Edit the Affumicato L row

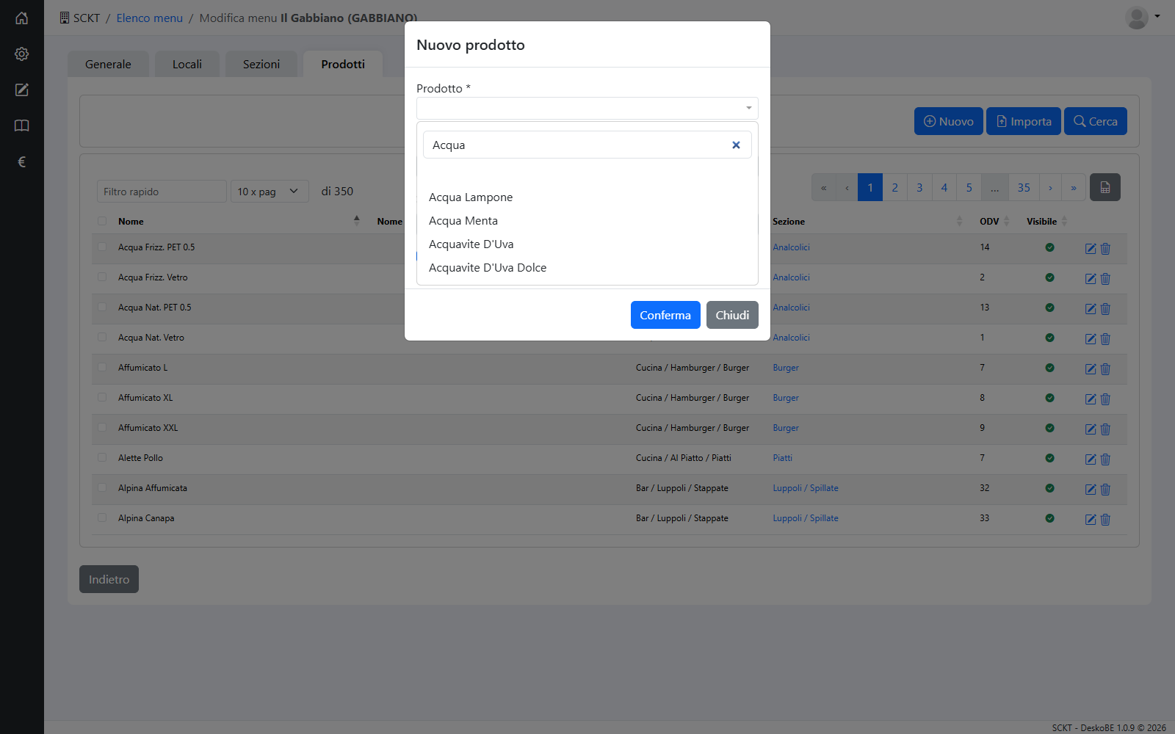tap(1091, 368)
